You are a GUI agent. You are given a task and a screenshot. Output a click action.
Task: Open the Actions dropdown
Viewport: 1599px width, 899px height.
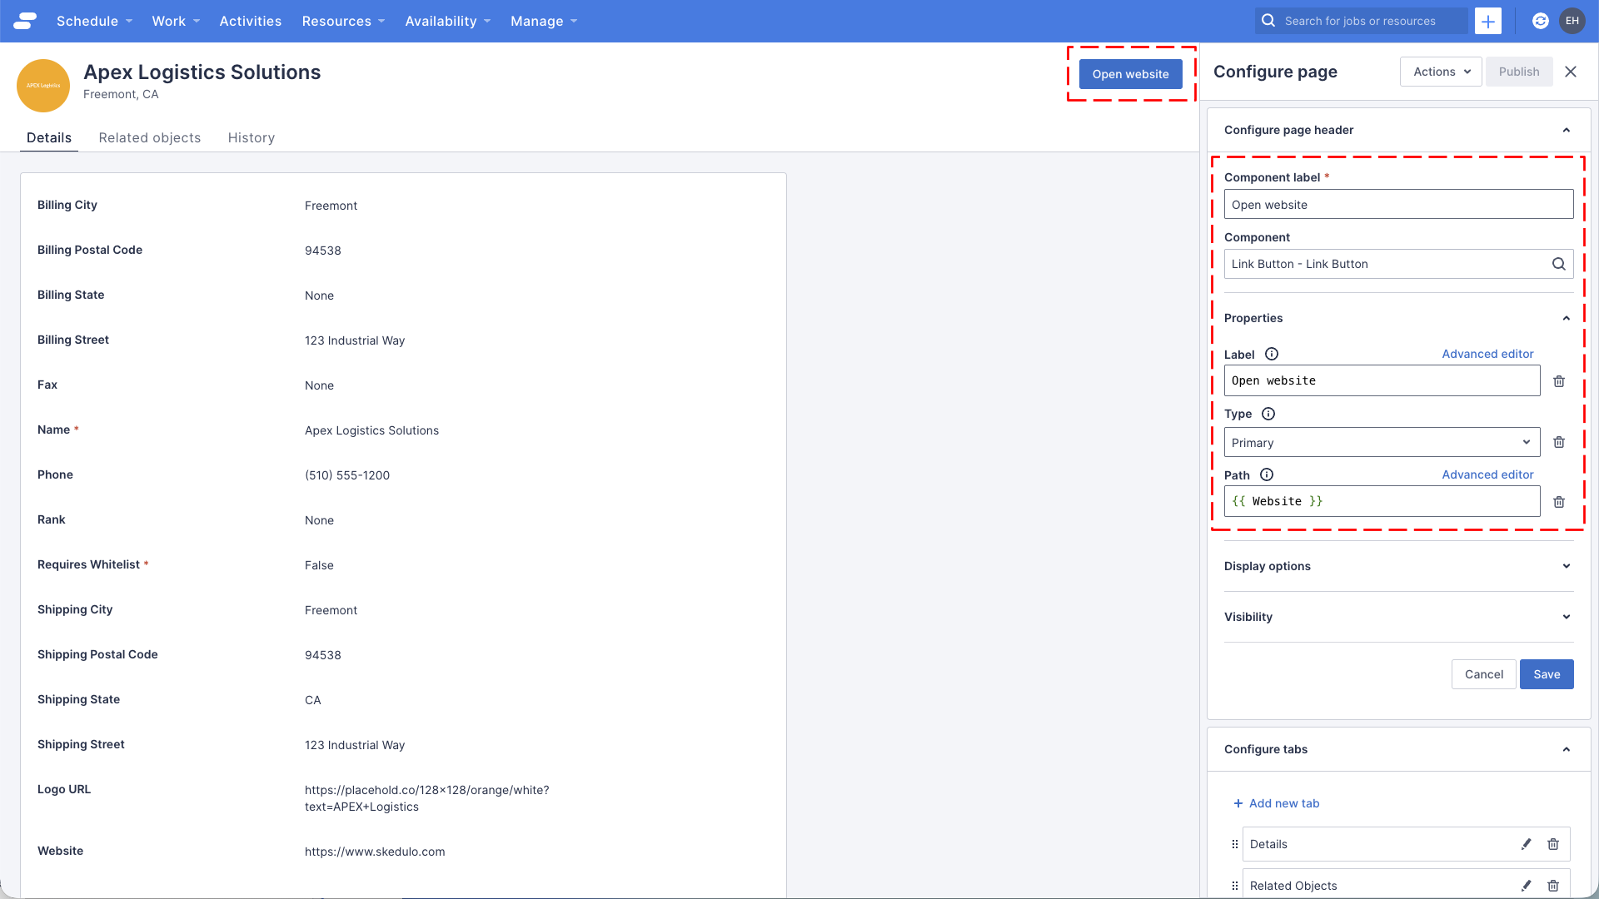[1441, 72]
